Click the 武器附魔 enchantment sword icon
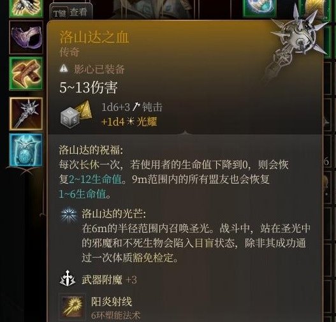Screen dimensions: 336x322 tap(68, 278)
